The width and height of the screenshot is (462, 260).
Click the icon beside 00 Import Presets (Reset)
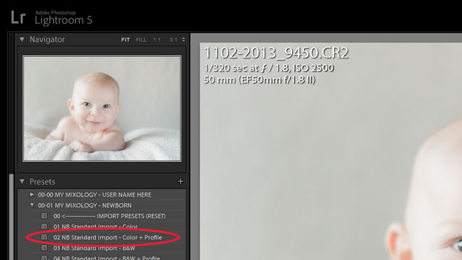[x=44, y=216]
